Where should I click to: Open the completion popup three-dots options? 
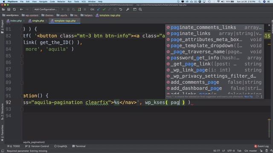[261, 96]
